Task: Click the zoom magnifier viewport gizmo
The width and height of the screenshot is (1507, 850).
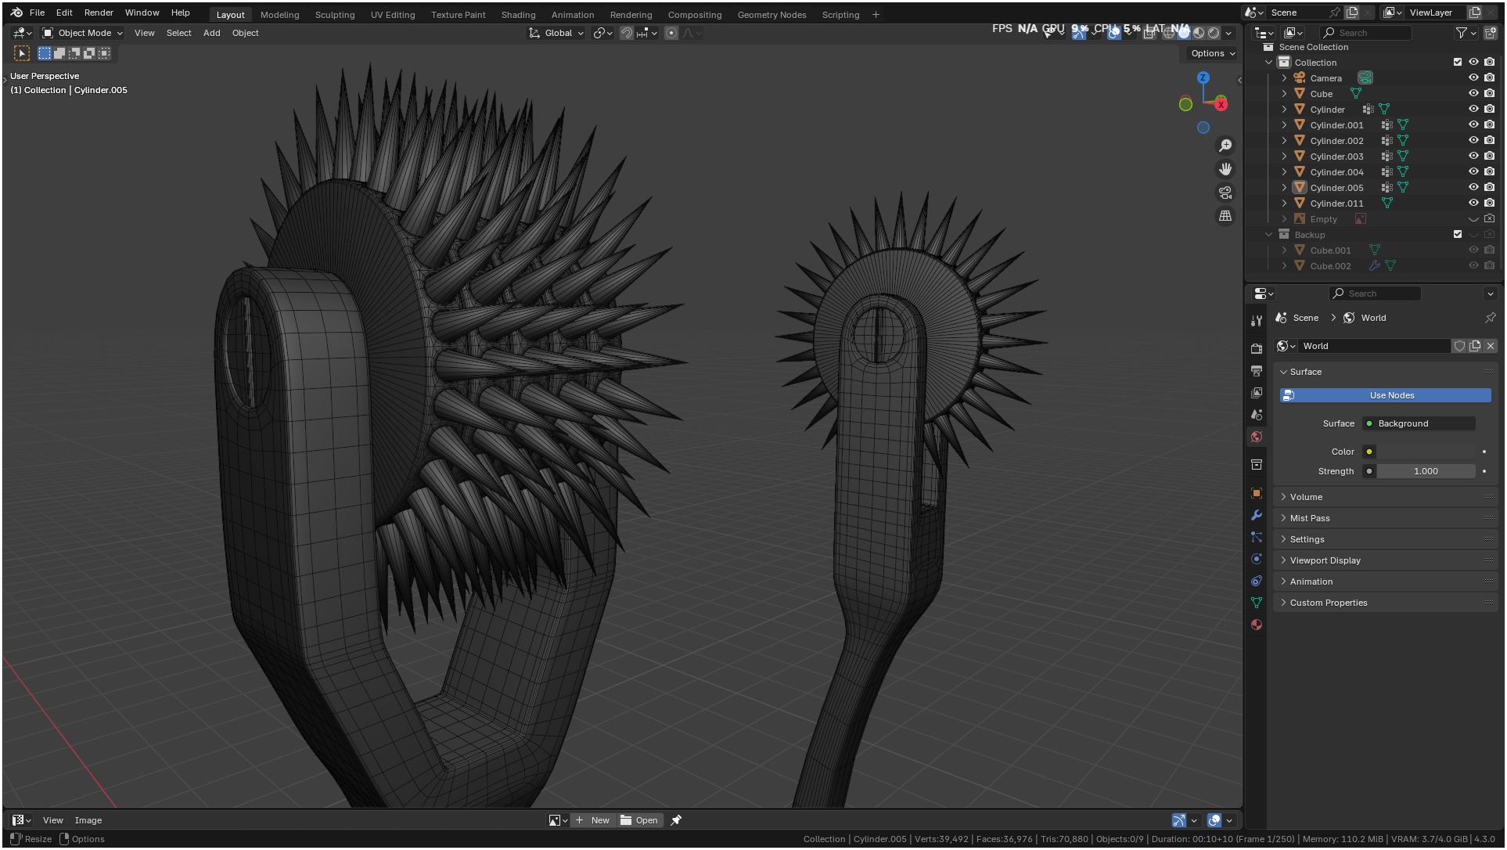Action: 1225,146
